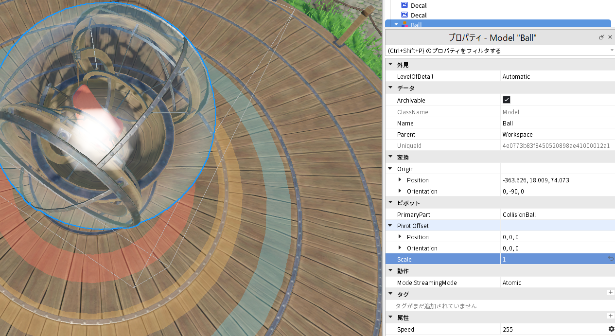Edit the Name value Ball
Viewport: 615px width, 336px height.
tap(558, 123)
